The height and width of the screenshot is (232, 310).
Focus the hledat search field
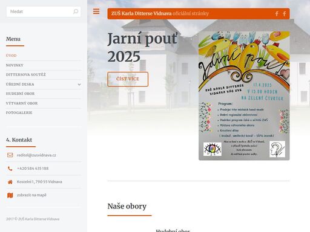(x=44, y=11)
